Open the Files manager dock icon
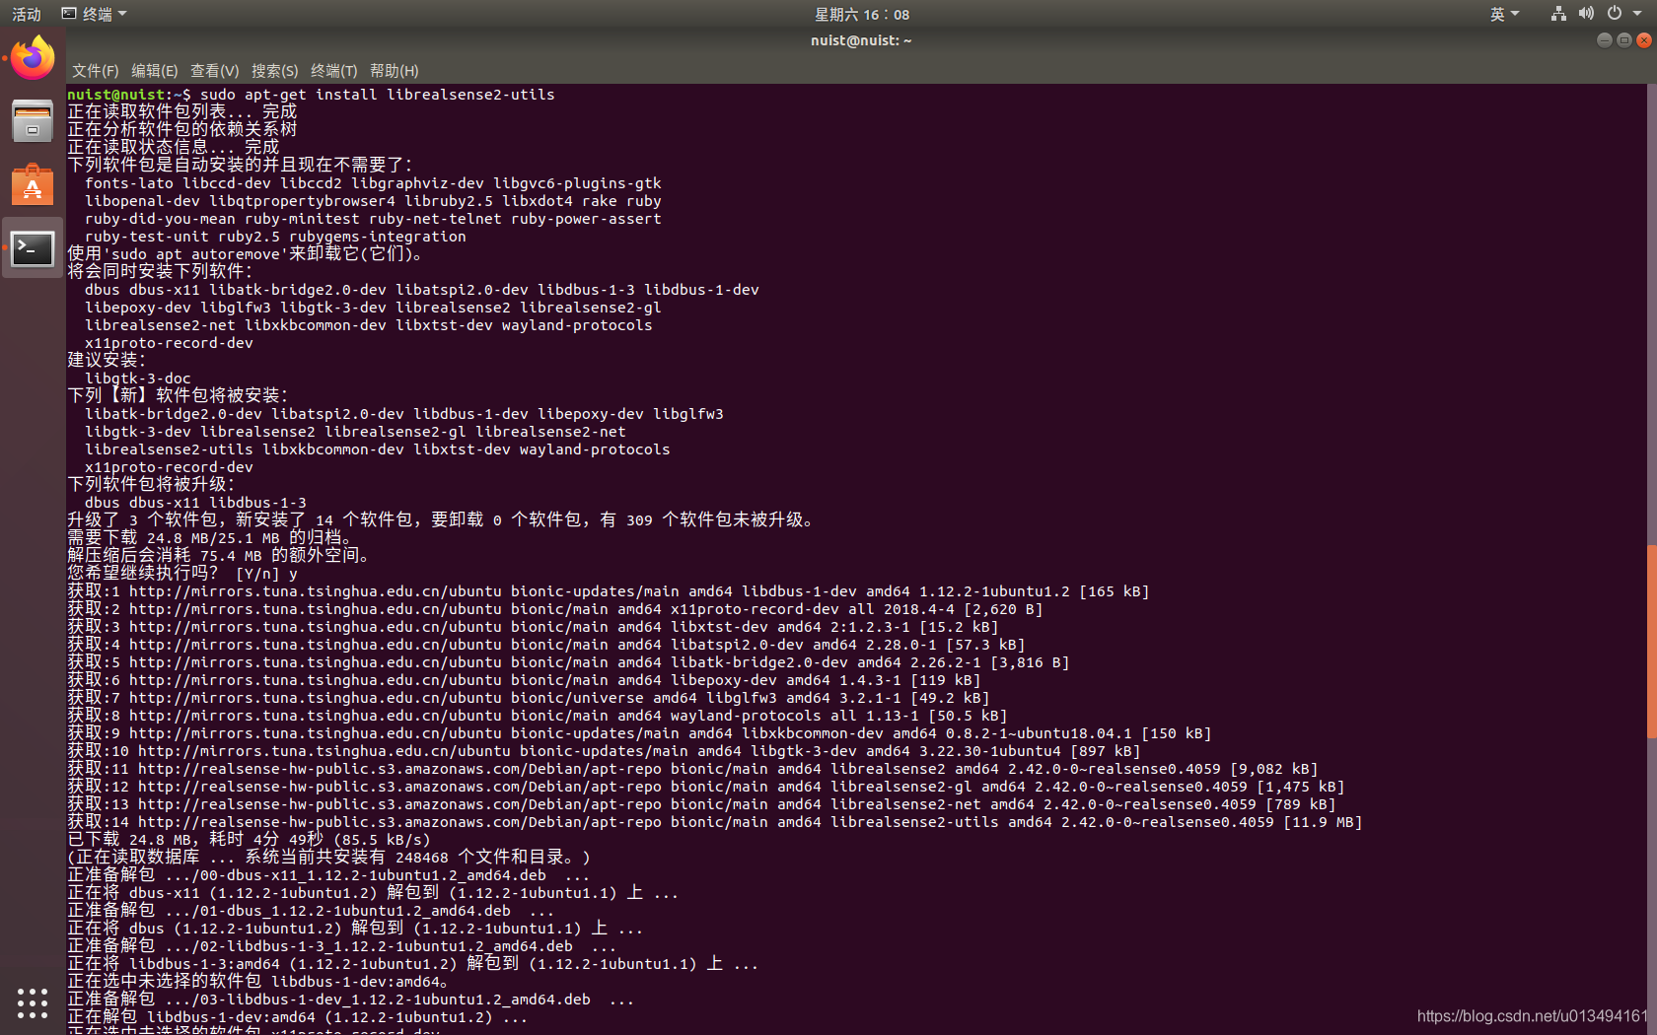Image resolution: width=1657 pixels, height=1035 pixels. (33, 121)
